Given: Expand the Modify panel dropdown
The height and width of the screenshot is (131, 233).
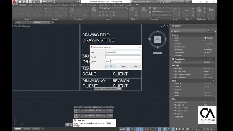Looking at the screenshot, I should tap(56, 19).
